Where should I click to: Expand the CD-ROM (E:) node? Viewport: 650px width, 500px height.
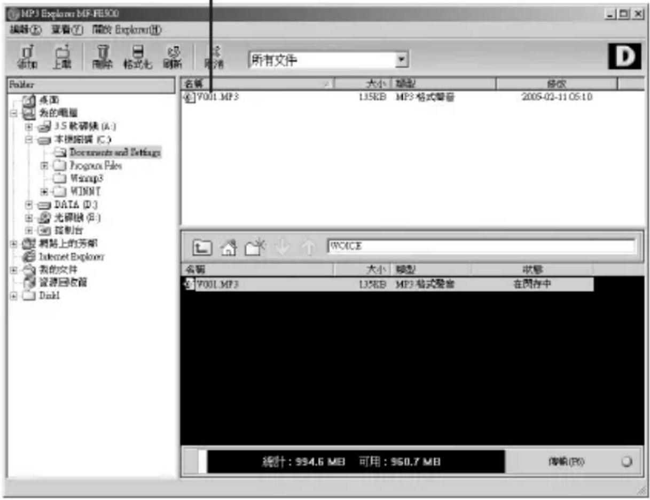point(30,218)
